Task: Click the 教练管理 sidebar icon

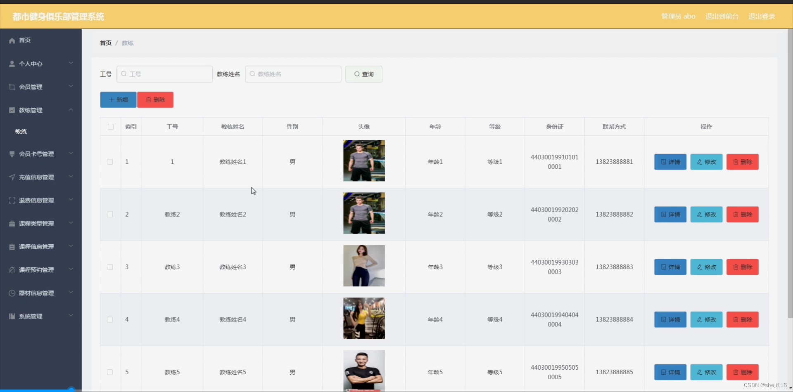Action: pos(11,110)
